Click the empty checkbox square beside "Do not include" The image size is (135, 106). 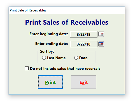click(27, 68)
